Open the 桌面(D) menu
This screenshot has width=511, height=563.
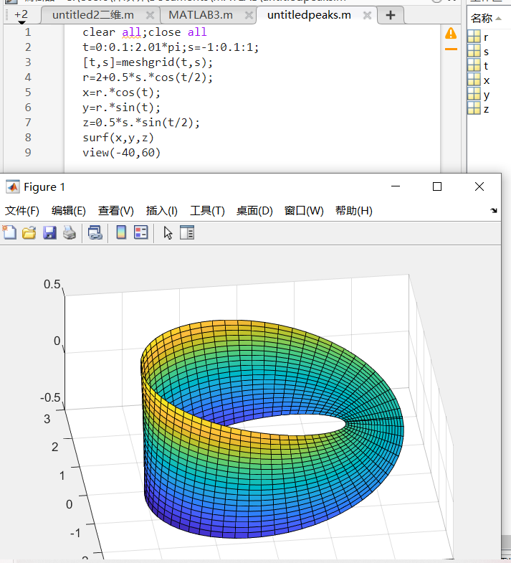click(254, 211)
